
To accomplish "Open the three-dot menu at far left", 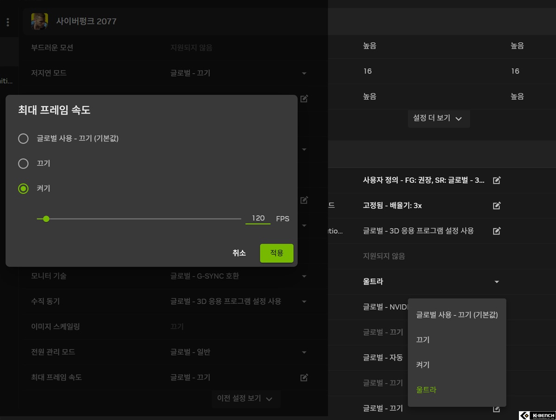I will tap(7, 22).
